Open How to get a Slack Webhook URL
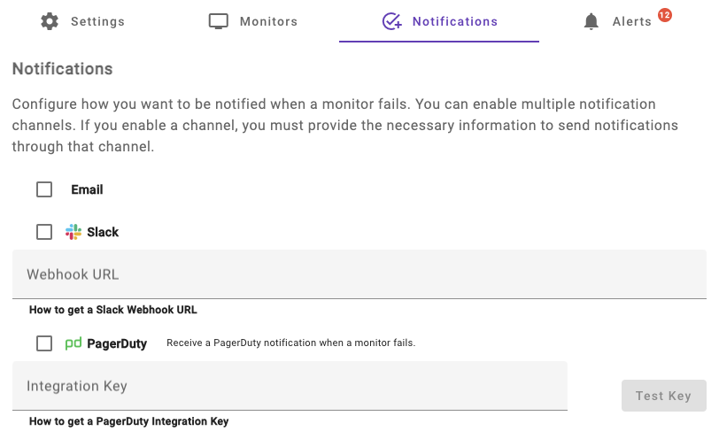 (x=113, y=311)
